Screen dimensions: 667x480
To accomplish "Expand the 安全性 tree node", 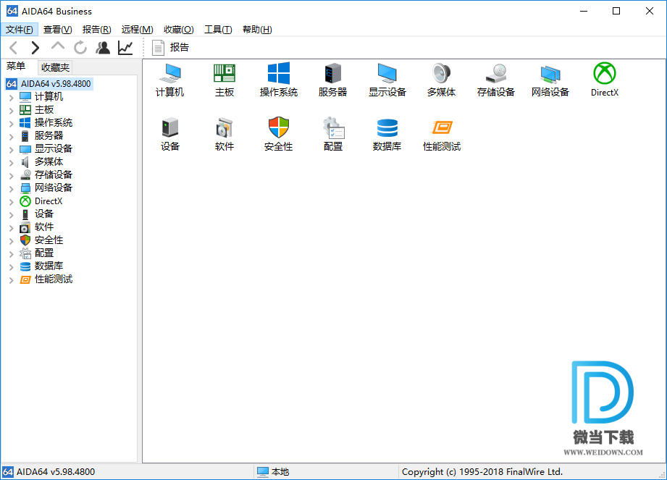I will coord(12,241).
